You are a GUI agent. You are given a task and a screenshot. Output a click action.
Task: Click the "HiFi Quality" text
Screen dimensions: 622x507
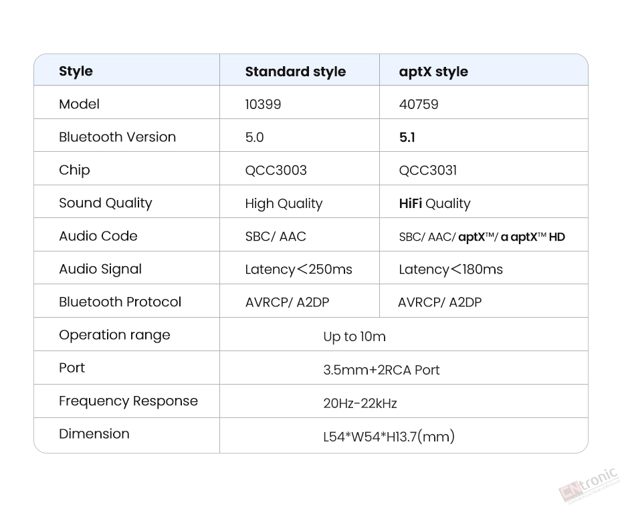[435, 203]
